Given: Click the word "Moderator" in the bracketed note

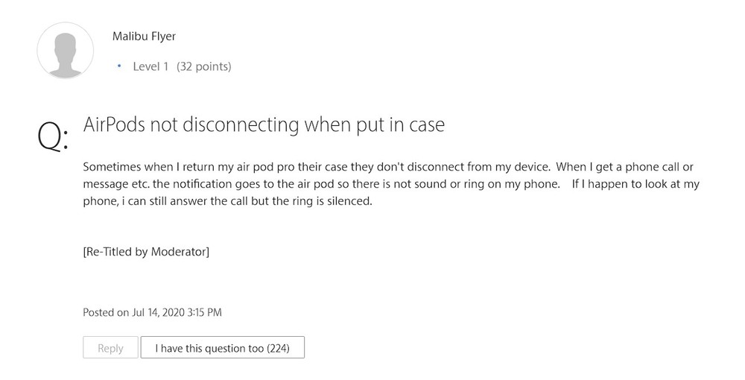Looking at the screenshot, I should coord(178,251).
